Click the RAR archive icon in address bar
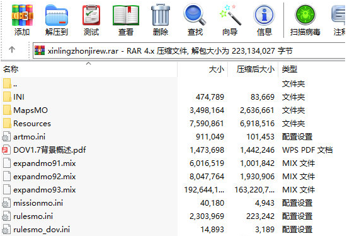This screenshot has height=236, width=347. point(40,50)
